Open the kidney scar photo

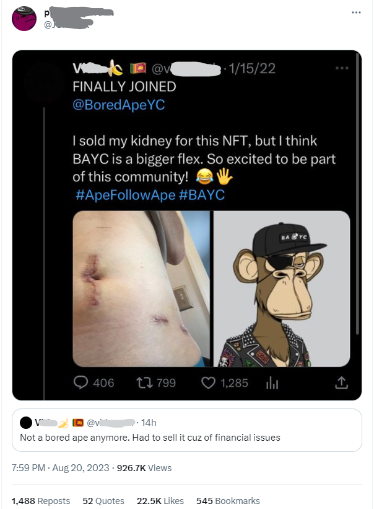141,289
